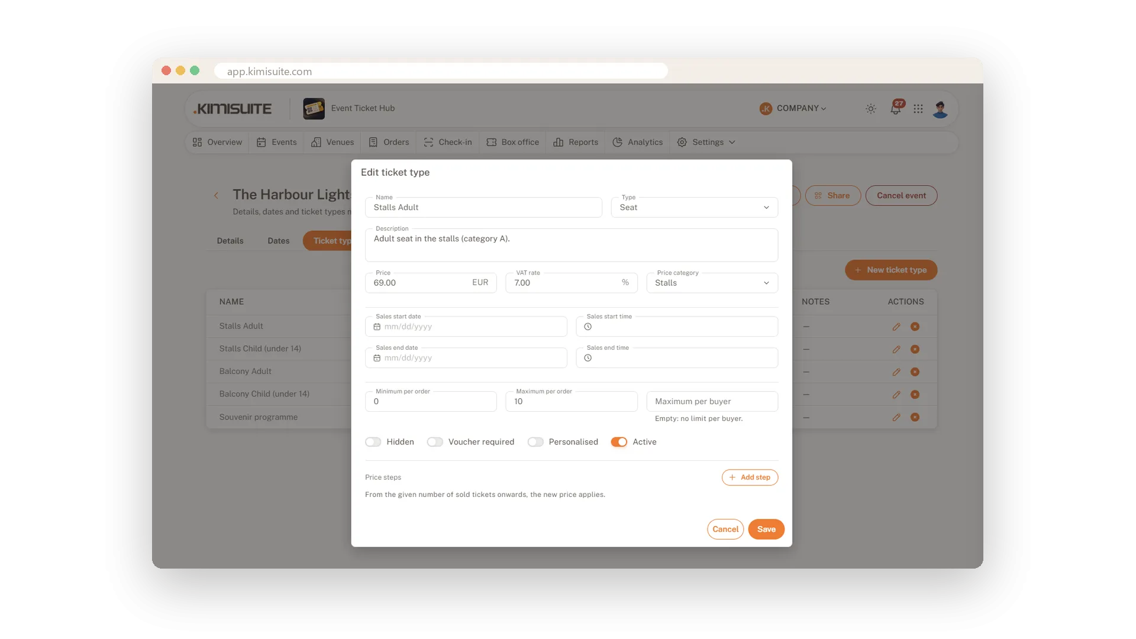1136x639 pixels.
Task: Click the New ticket type button
Action: pos(891,270)
